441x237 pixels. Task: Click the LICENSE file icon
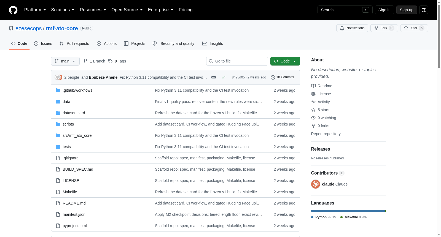(x=58, y=181)
